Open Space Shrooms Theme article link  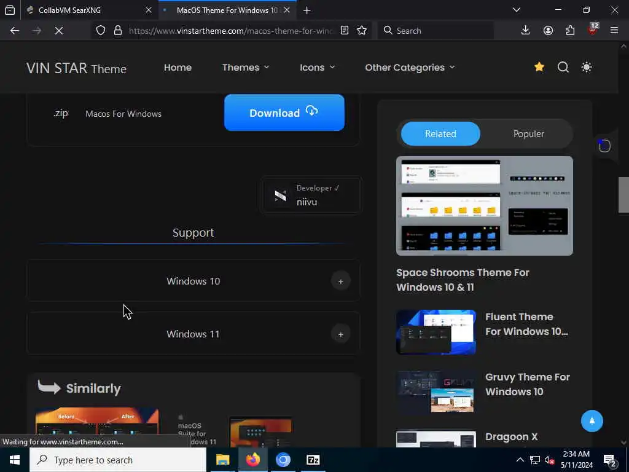pos(463,280)
